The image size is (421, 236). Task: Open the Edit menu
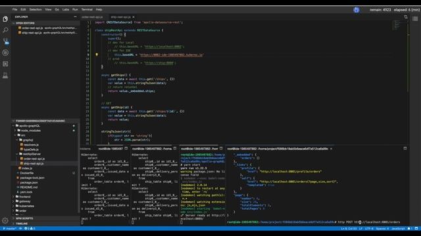pyautogui.click(x=23, y=9)
